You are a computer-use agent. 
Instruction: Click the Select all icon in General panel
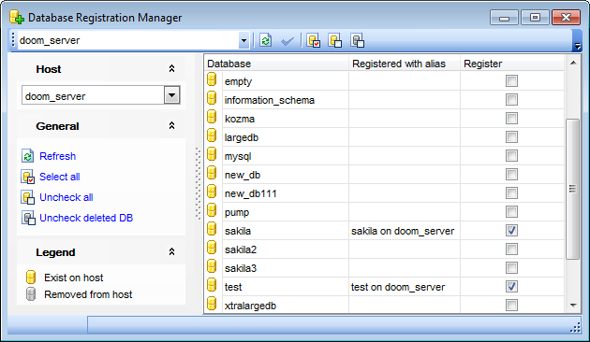[x=28, y=177]
